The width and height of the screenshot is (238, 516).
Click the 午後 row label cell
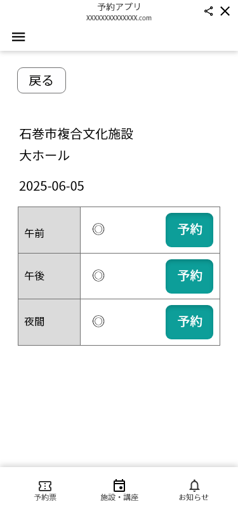click(x=50, y=276)
